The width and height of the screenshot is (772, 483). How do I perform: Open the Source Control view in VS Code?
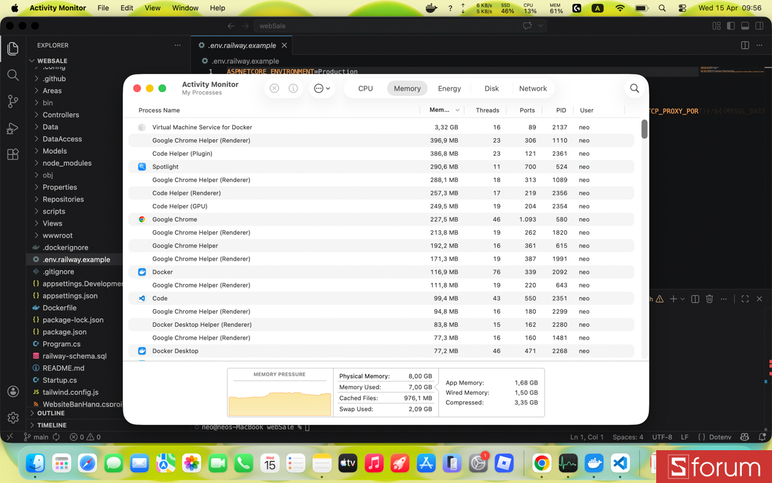[13, 102]
